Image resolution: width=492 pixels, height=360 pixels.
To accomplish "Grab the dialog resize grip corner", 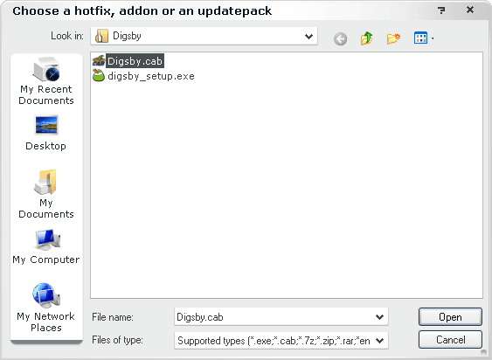I will coord(483,353).
